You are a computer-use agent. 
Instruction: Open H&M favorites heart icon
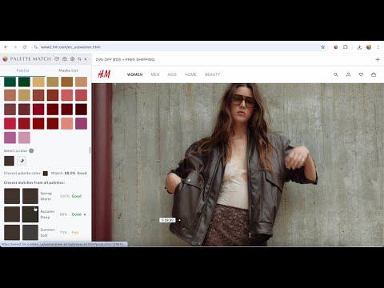[361, 74]
